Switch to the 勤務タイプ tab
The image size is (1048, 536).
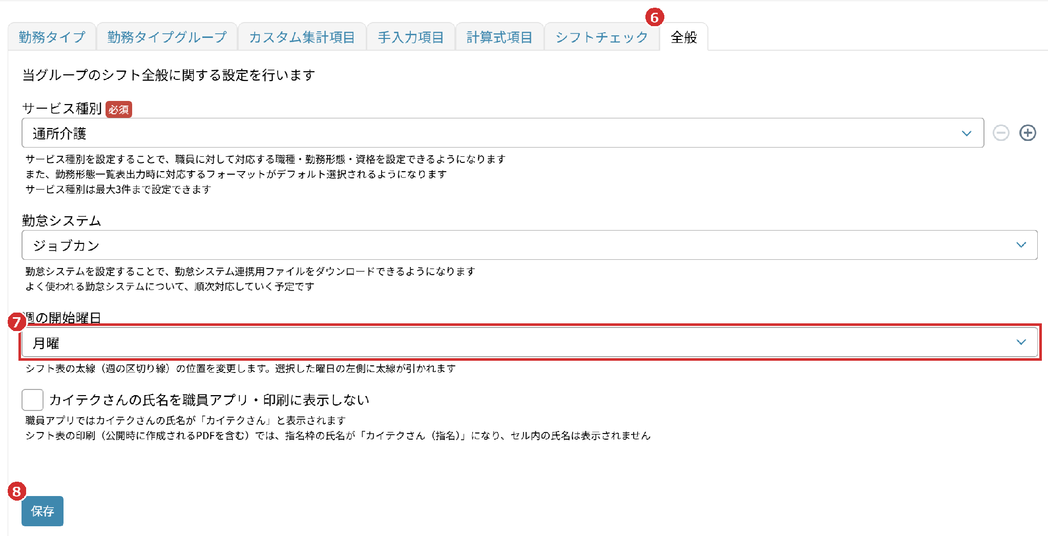[x=52, y=37]
